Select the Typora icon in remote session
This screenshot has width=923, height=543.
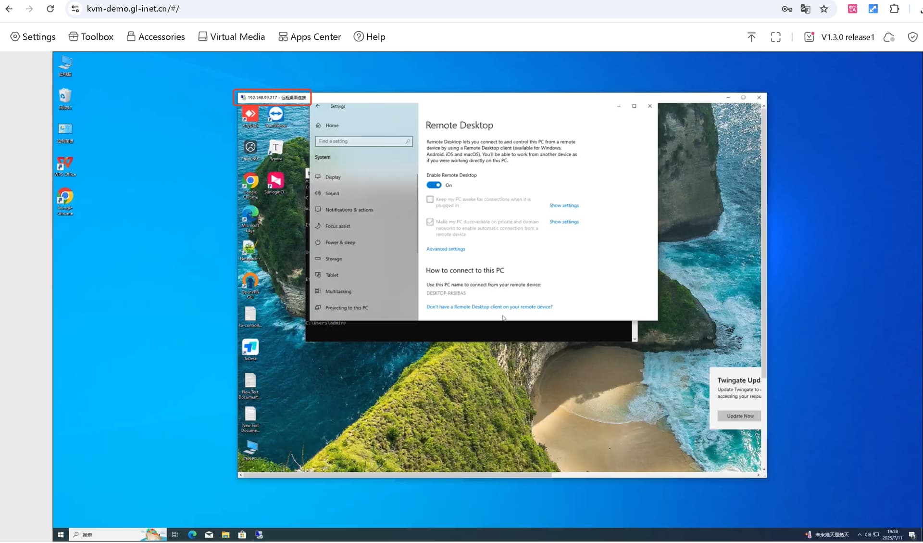[x=276, y=150]
